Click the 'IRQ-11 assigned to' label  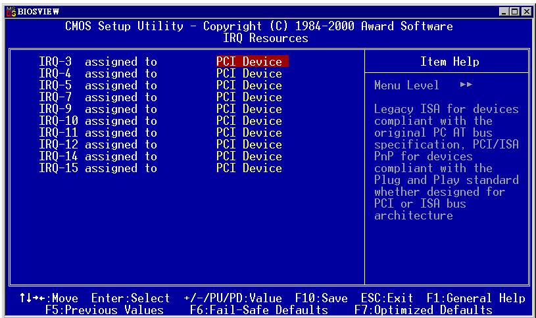(x=98, y=133)
